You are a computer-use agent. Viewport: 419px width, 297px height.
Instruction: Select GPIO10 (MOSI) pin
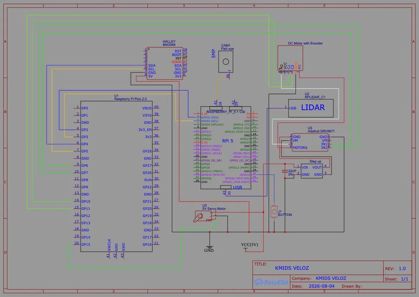[x=211, y=146]
